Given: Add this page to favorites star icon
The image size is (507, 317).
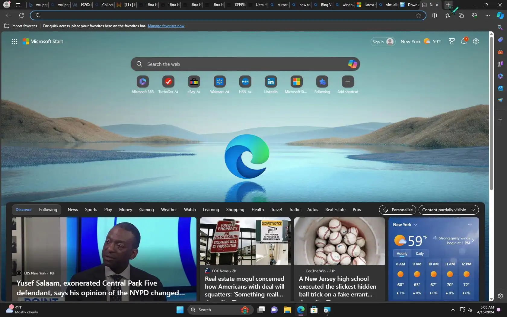Looking at the screenshot, I should coord(419,15).
